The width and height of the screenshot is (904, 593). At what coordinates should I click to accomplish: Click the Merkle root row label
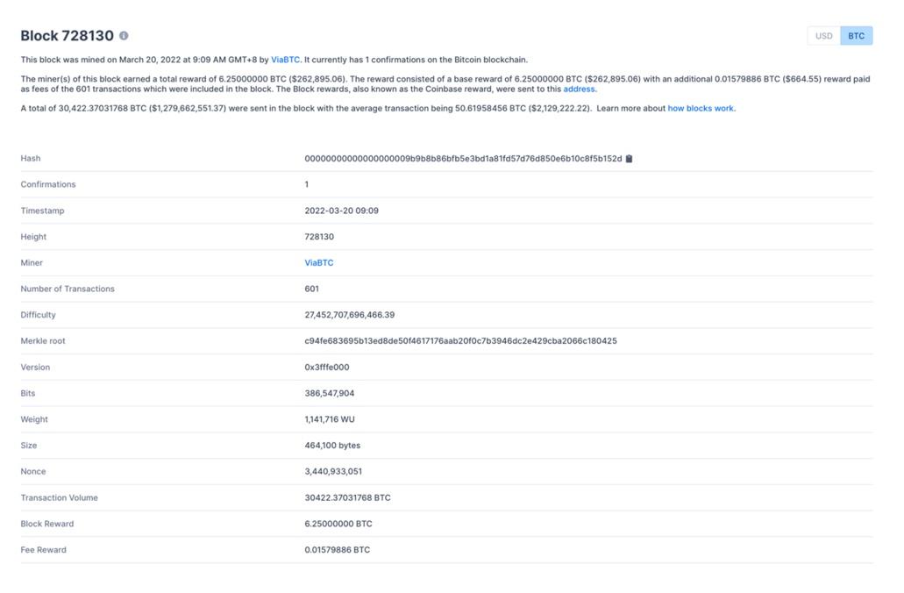click(43, 341)
